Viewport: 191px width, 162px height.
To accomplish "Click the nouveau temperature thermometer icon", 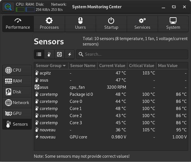I will pos(37,130).
